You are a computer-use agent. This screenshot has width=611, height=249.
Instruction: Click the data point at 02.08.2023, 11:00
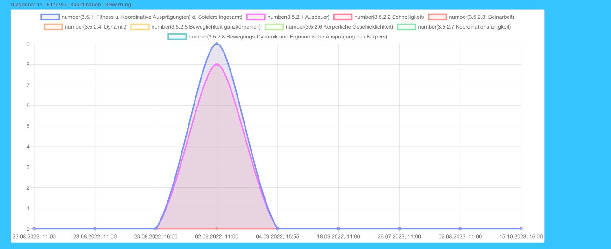click(x=460, y=229)
